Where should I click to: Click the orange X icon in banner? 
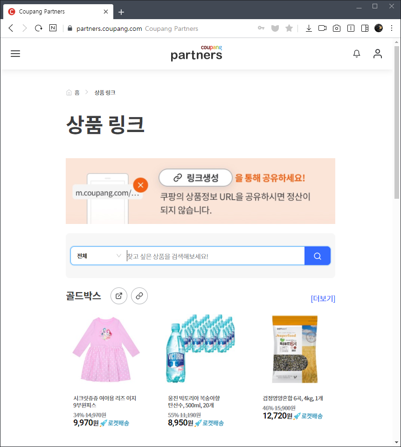[140, 185]
